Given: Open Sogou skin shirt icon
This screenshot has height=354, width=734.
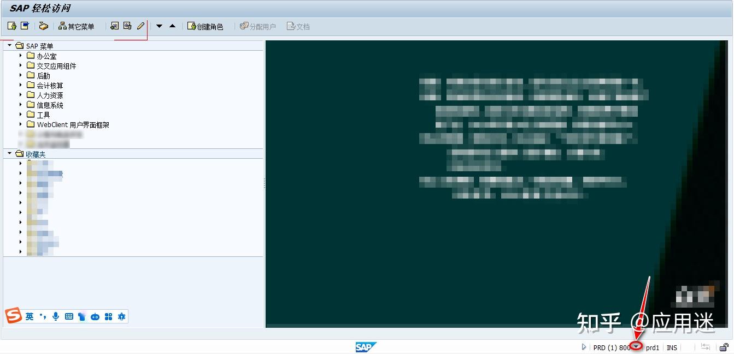Looking at the screenshot, I should click(x=82, y=316).
